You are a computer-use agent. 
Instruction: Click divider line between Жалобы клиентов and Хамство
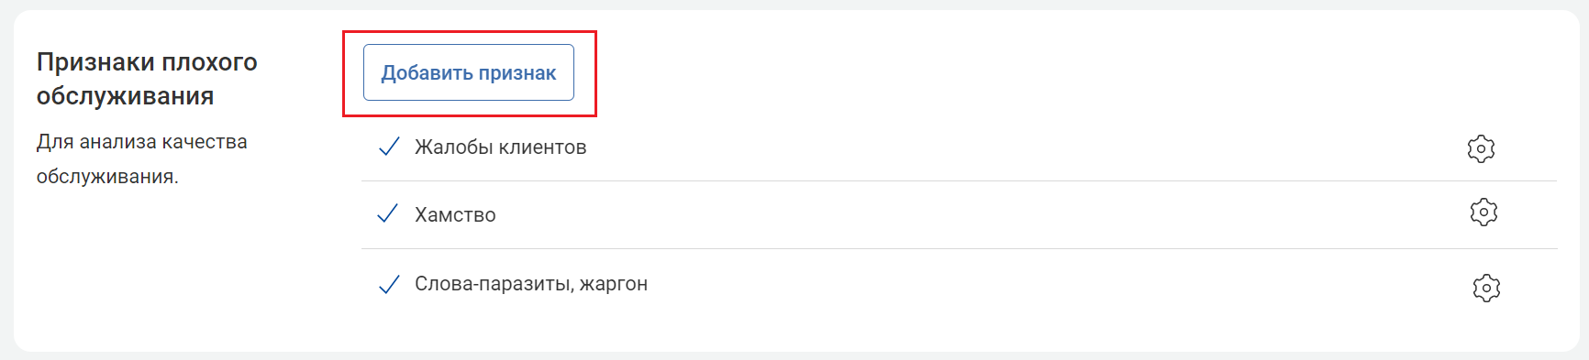(959, 180)
